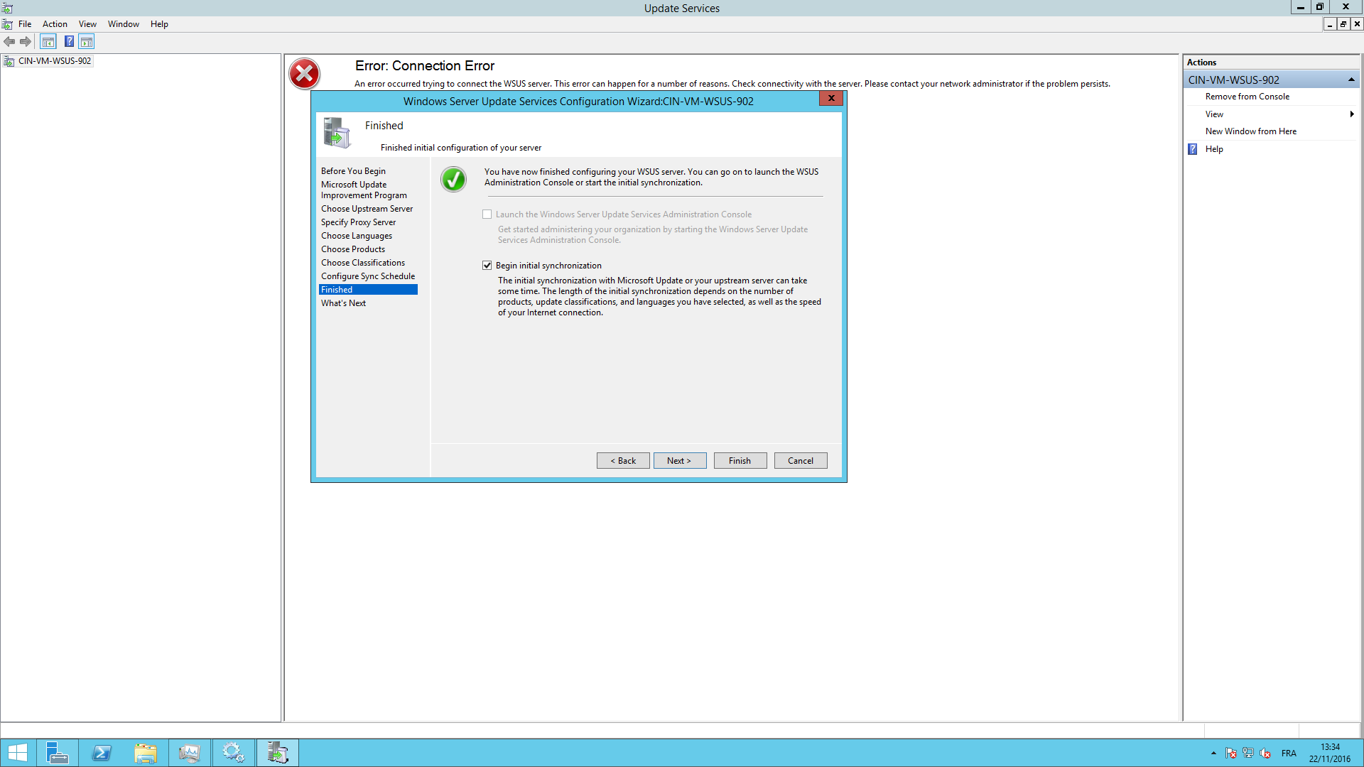Click the wizard server icon beside Finished
The width and height of the screenshot is (1364, 767).
pyautogui.click(x=337, y=133)
